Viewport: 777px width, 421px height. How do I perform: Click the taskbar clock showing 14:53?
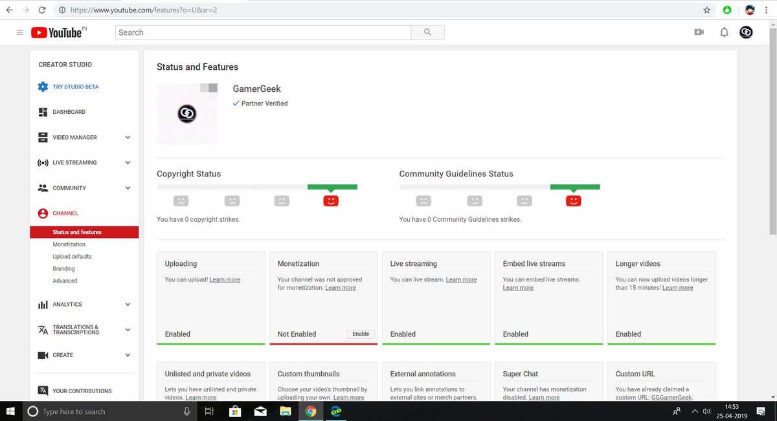coord(732,407)
